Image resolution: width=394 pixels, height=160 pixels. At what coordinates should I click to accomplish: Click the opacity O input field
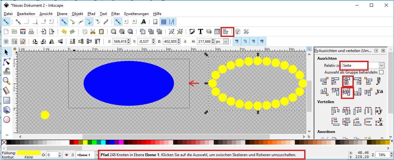[x=52, y=155]
